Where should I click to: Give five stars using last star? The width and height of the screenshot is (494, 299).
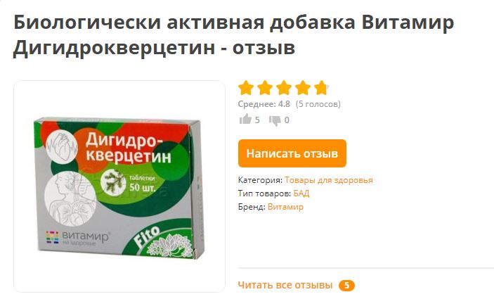322,88
